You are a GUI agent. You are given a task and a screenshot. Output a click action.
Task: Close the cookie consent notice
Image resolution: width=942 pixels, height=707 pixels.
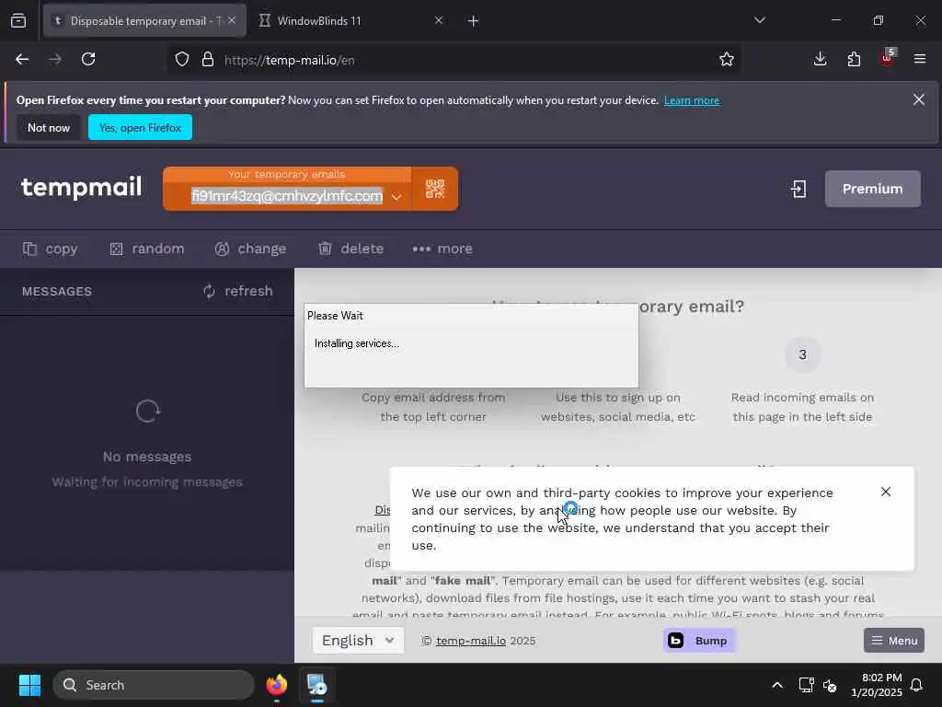[886, 492]
